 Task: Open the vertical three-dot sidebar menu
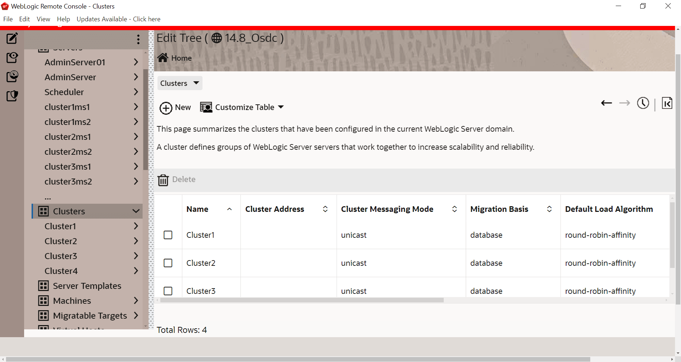click(x=138, y=39)
